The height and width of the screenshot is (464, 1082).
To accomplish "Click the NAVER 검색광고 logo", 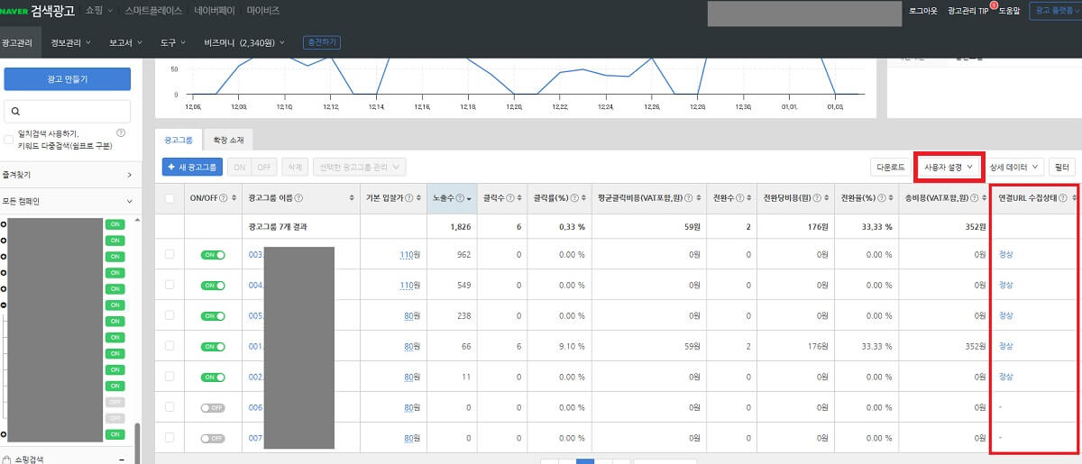I will 38,11.
